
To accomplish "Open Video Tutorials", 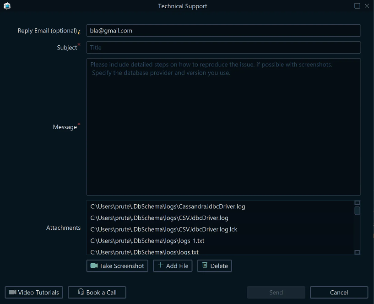I will click(x=34, y=292).
